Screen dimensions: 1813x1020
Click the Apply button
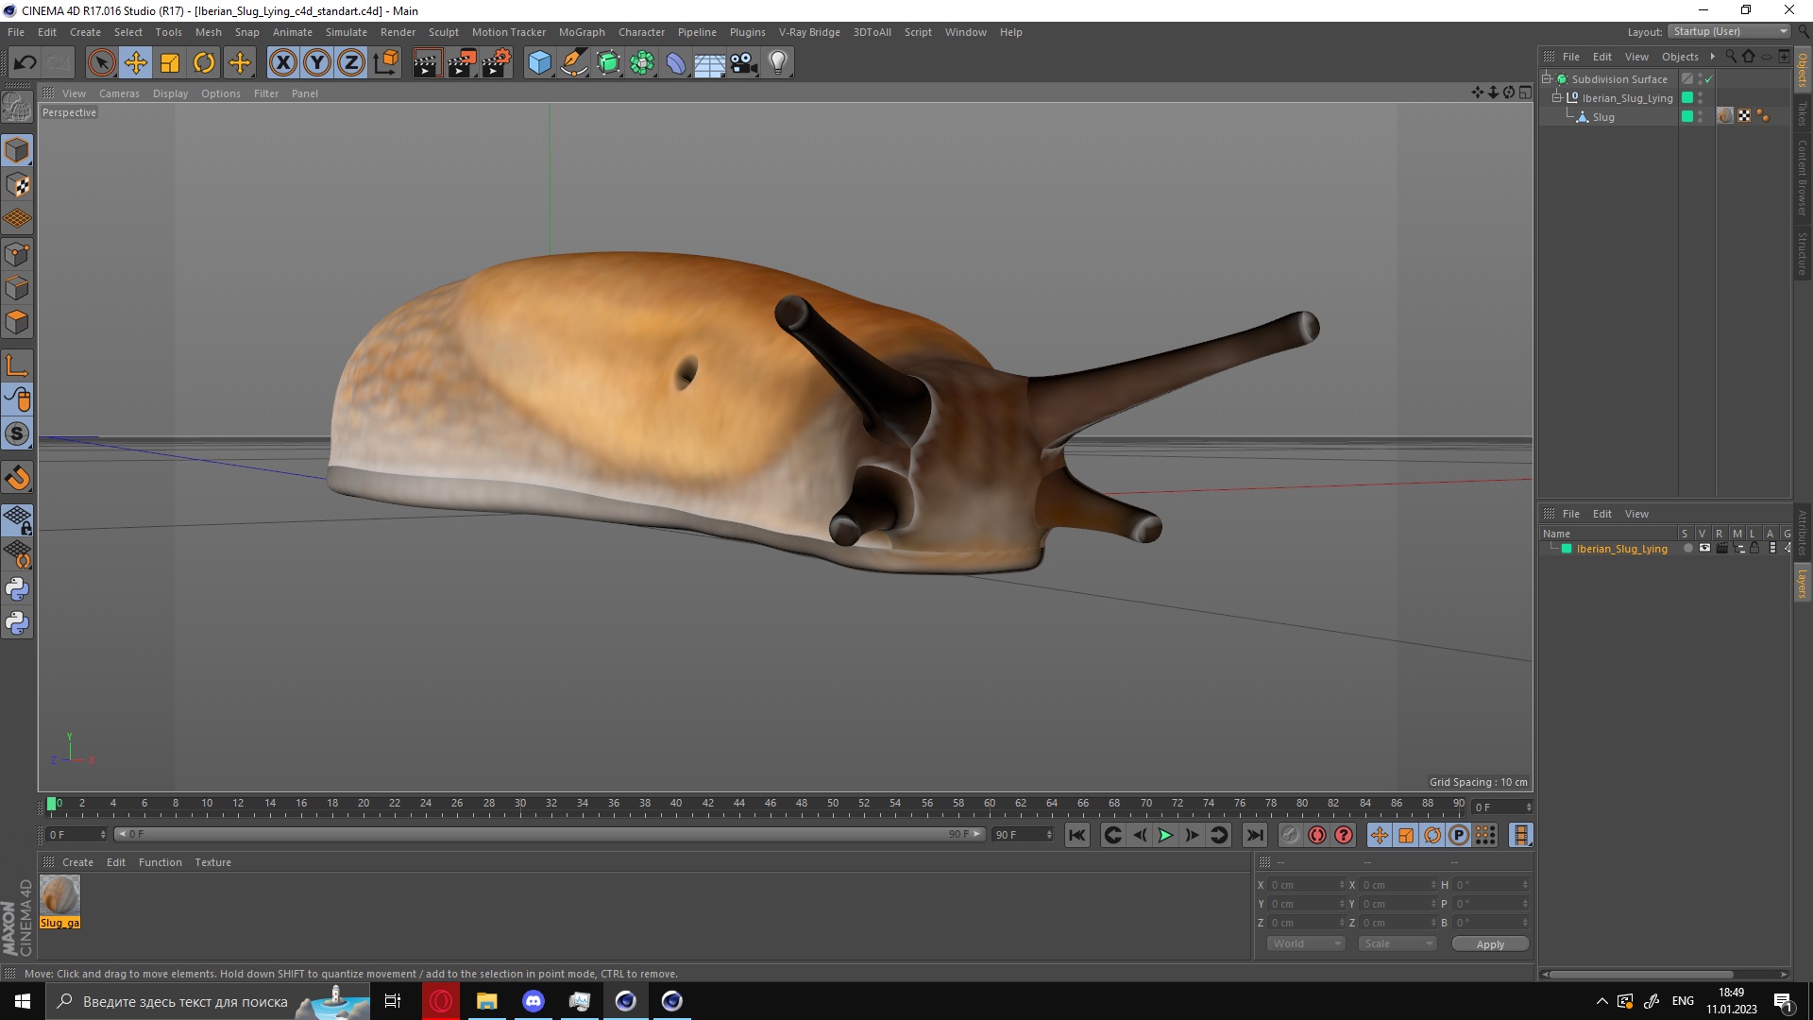[x=1489, y=943]
